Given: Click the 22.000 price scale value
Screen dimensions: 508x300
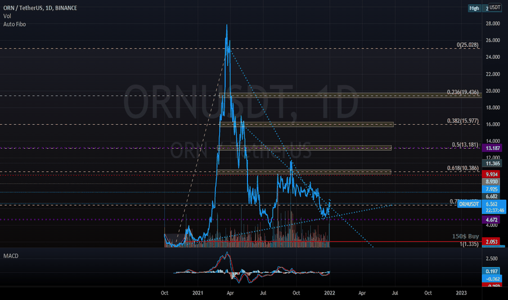Looking at the screenshot, I should (x=492, y=74).
